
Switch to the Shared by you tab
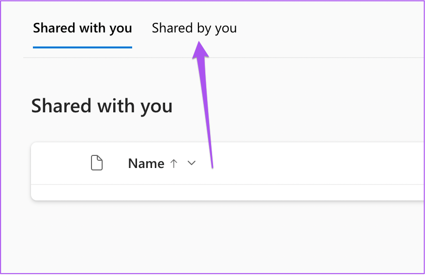pyautogui.click(x=194, y=28)
